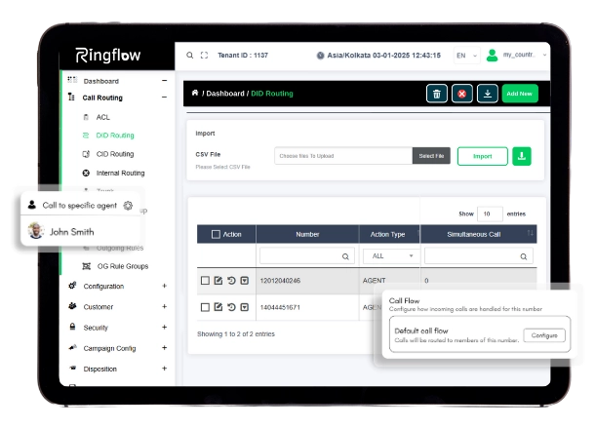Click the edit icon for 14044451671
Image resolution: width=595 pixels, height=429 pixels.
click(218, 307)
